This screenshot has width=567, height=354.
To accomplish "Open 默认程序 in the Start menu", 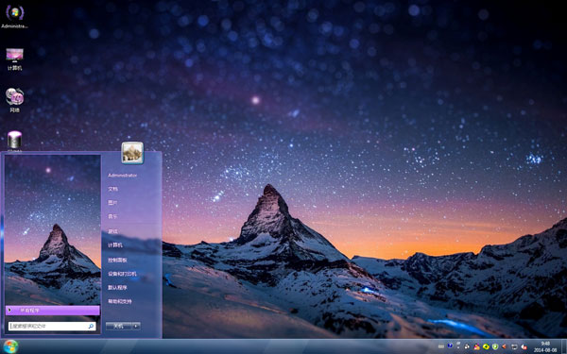I will (x=117, y=288).
